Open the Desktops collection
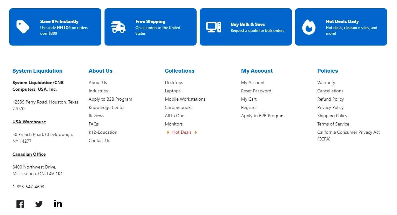Screen dimensions: 397x215 (174, 82)
